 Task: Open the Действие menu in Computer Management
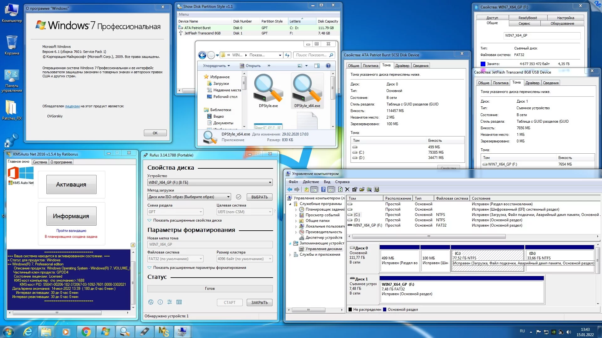310,182
